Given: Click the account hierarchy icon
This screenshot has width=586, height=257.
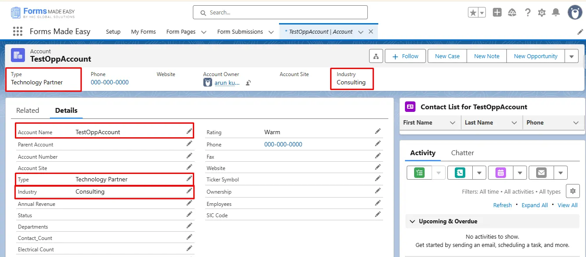Looking at the screenshot, I should tap(376, 56).
